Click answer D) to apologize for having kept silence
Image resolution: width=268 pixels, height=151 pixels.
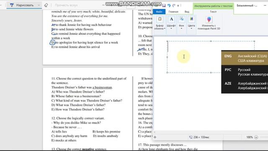click(x=85, y=42)
